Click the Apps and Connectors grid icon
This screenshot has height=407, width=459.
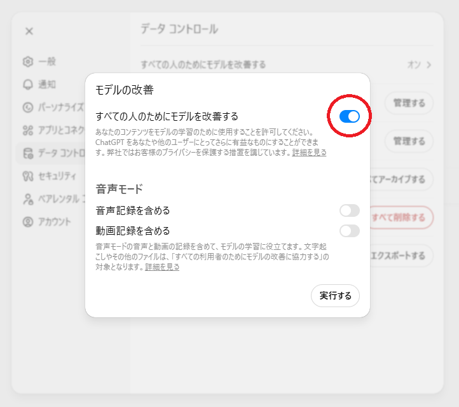point(27,130)
